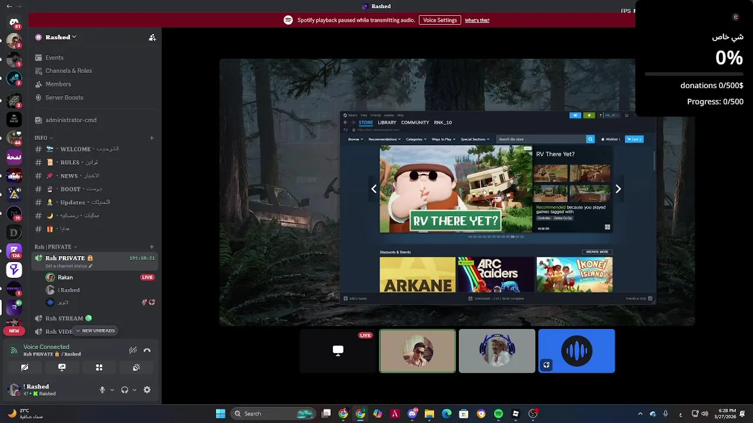The width and height of the screenshot is (753, 423).
Task: Click the Voice Settings button in banner
Action: click(x=440, y=20)
